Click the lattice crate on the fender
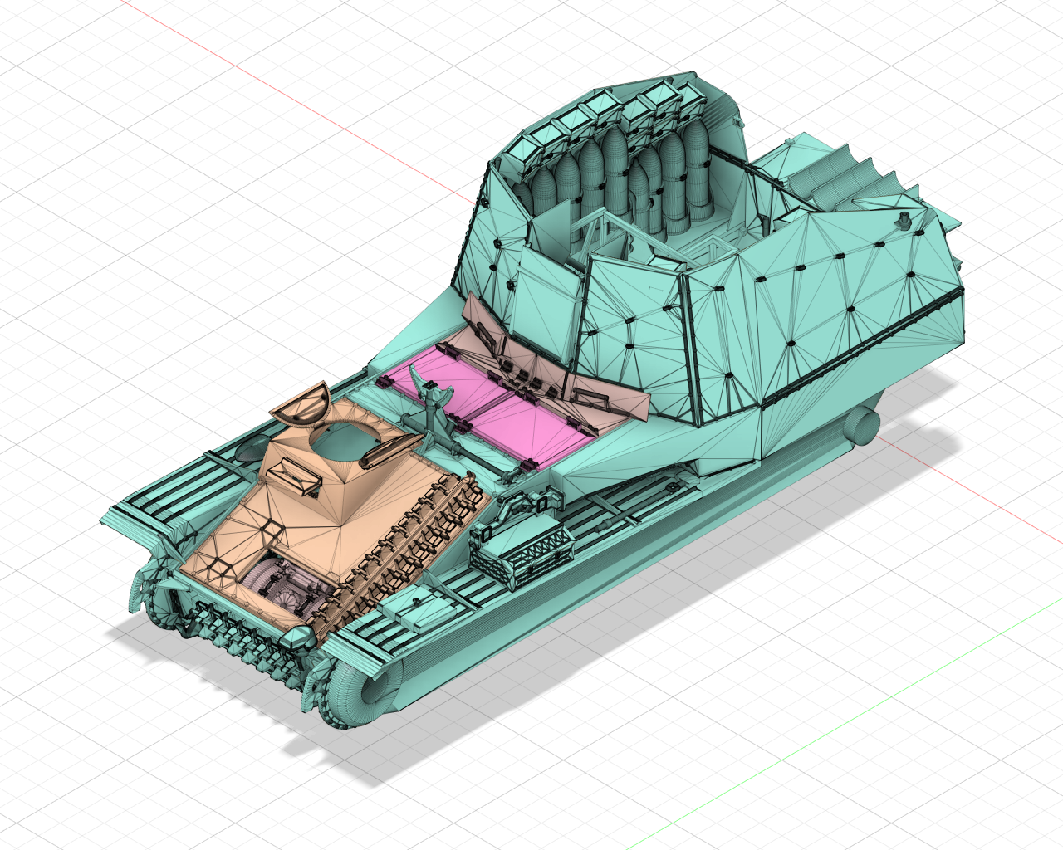 tap(523, 554)
